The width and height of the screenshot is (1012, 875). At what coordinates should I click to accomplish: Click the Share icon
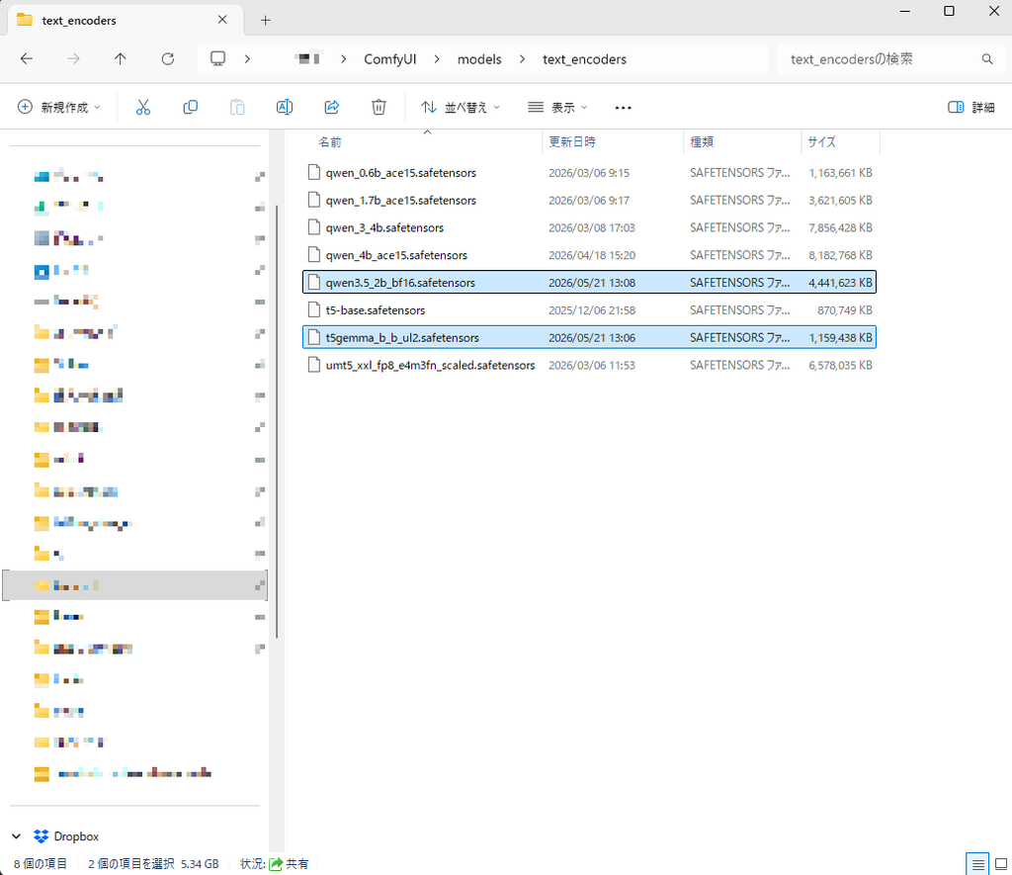coord(332,107)
